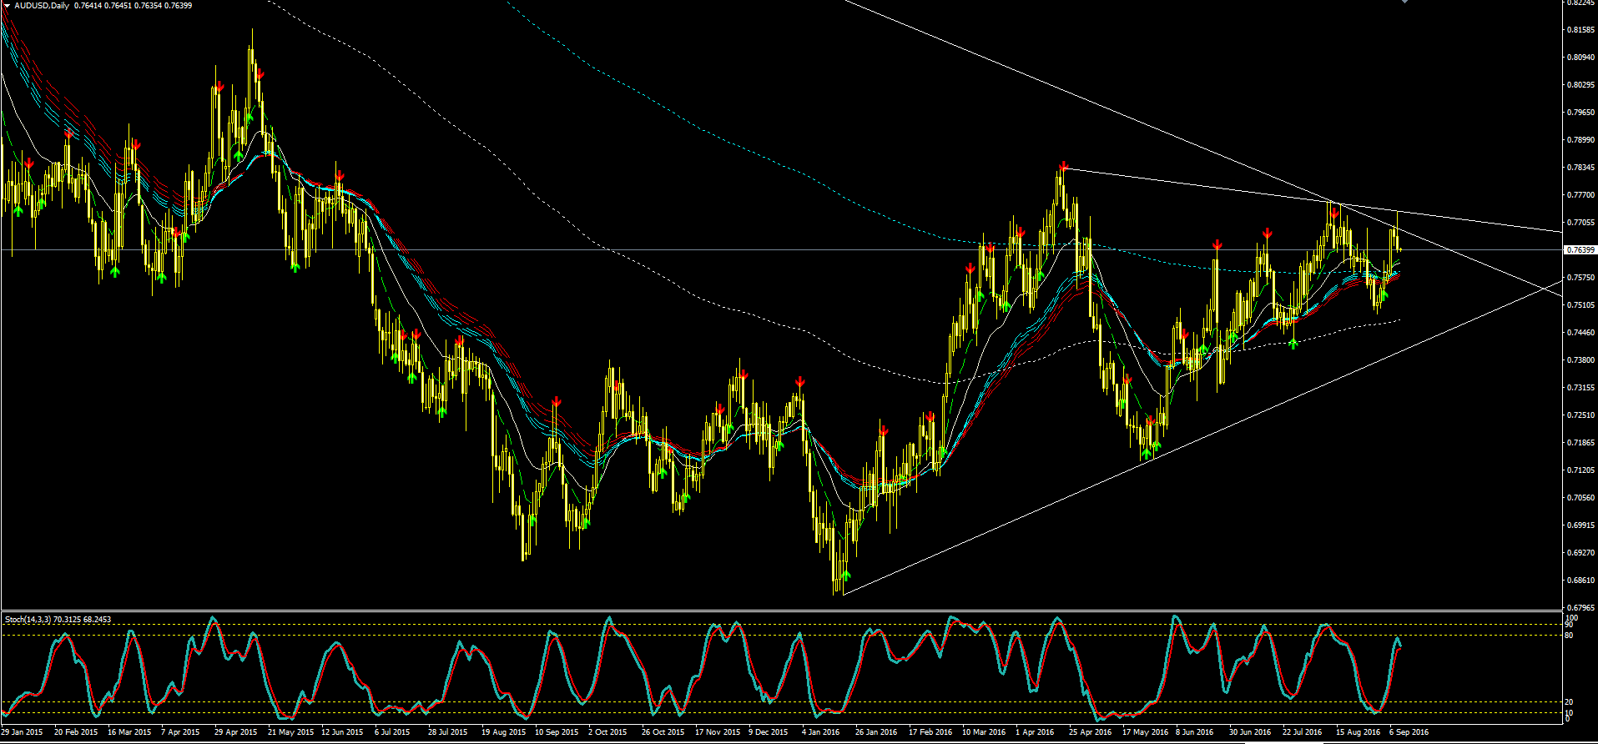
Task: Click the 25 Apr 2016 date label
Action: [x=1091, y=732]
